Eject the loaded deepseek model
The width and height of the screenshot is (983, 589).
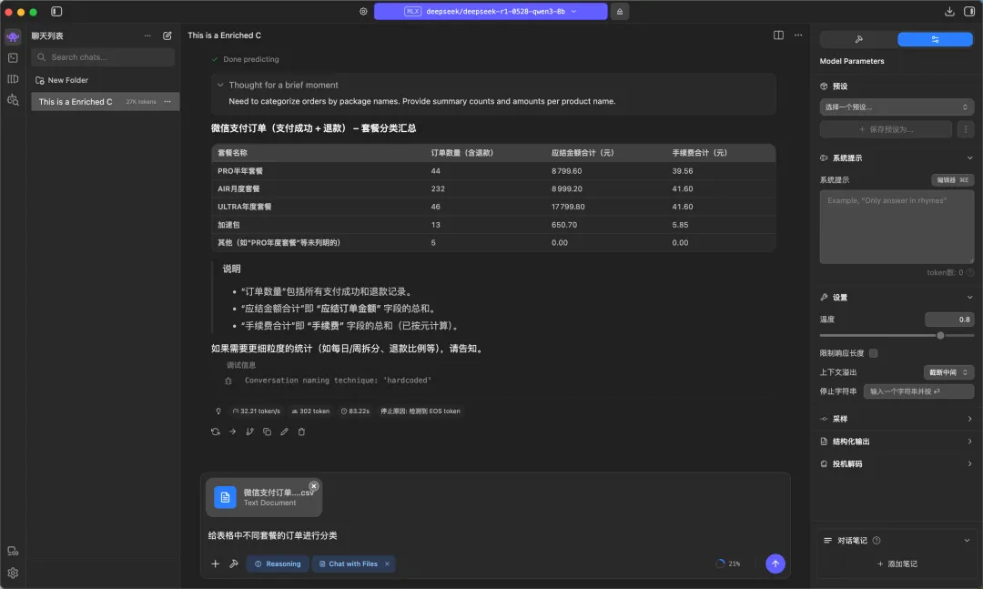coord(620,11)
